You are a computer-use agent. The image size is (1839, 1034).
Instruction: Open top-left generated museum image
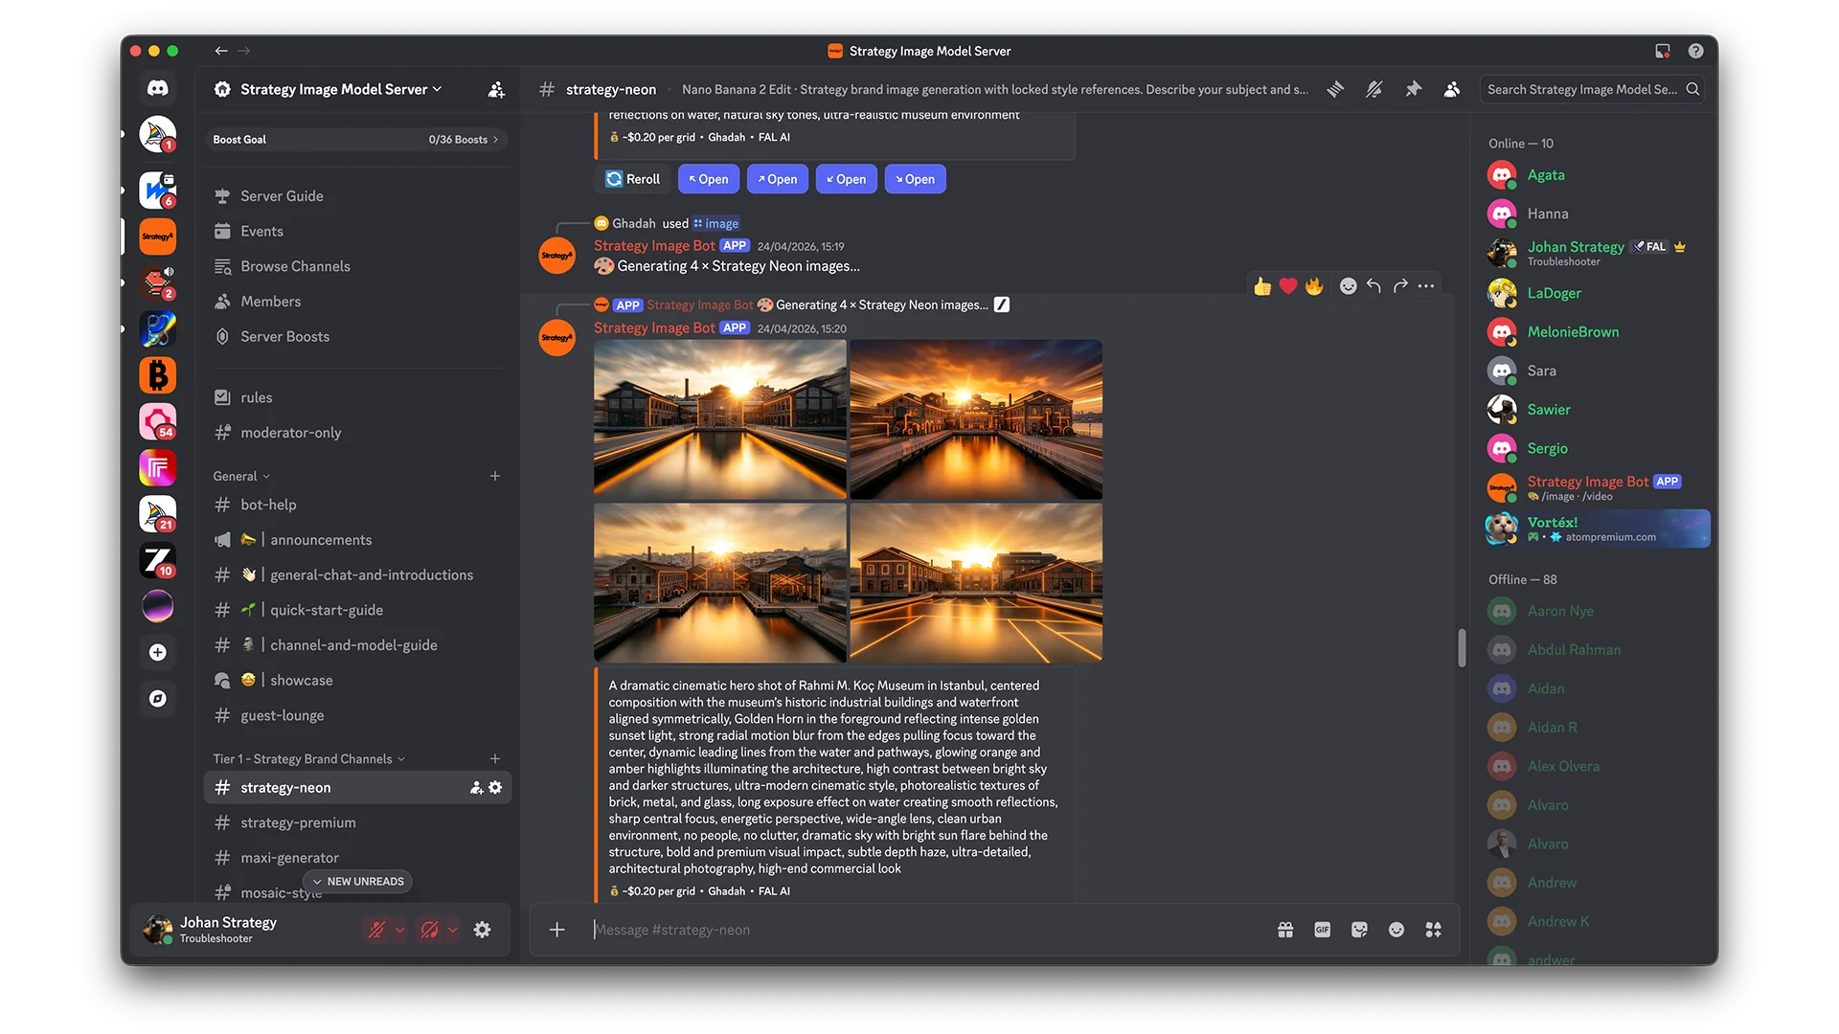tap(720, 419)
